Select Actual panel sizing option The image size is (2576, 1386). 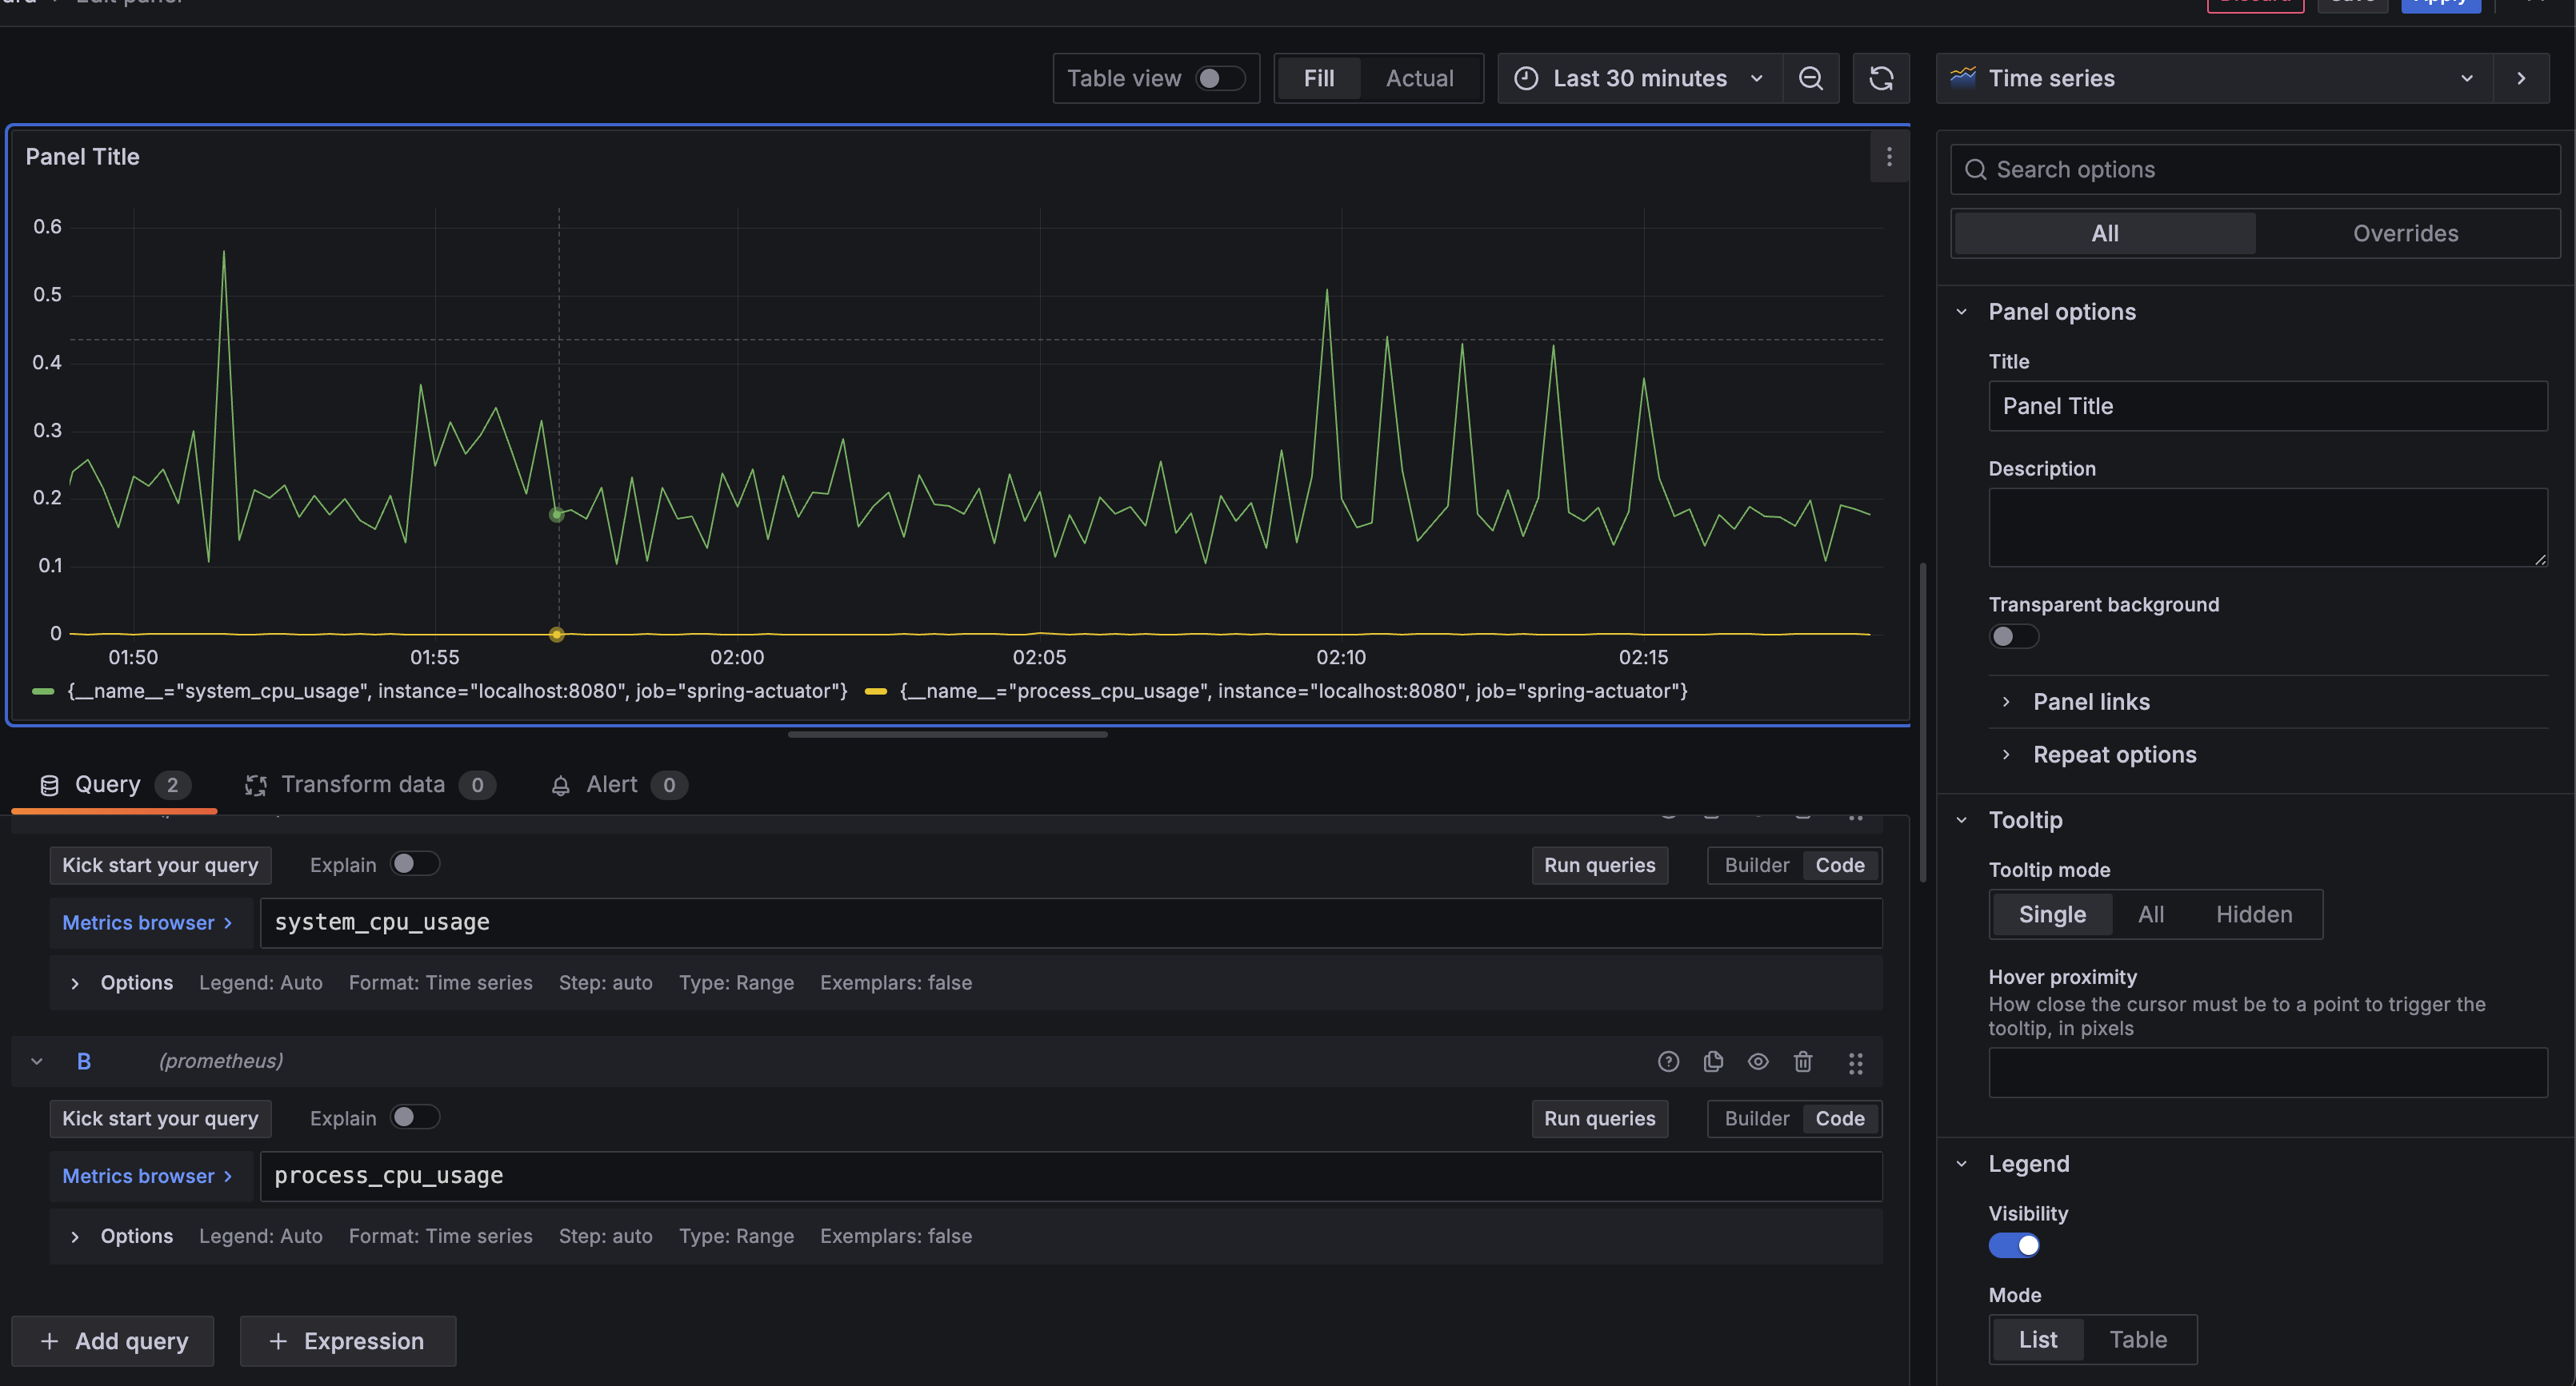pos(1419,78)
